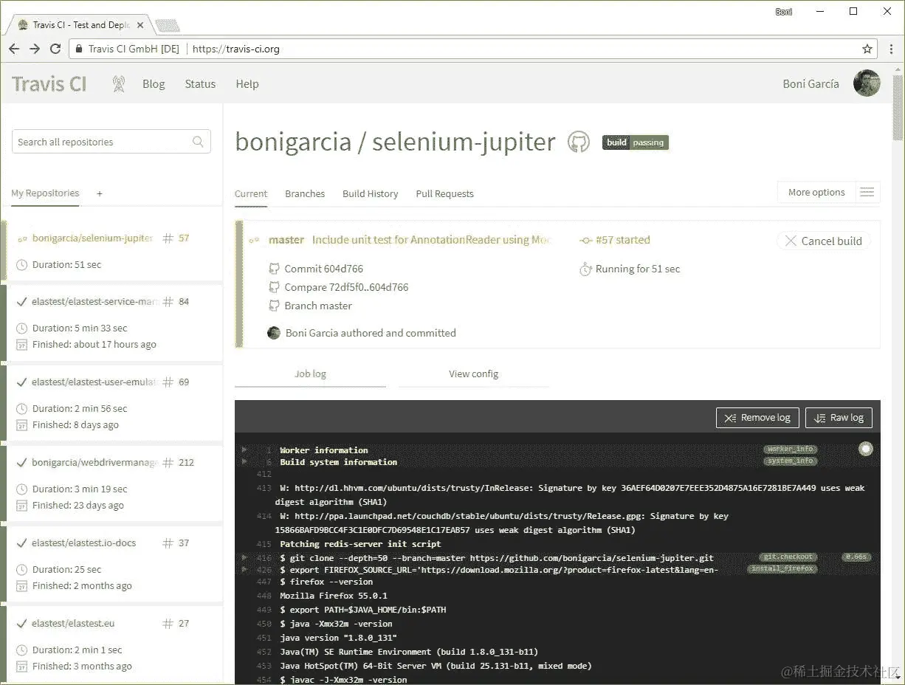Select the elastest/elastest.eu repository
The height and width of the screenshot is (685, 905).
coord(73,623)
